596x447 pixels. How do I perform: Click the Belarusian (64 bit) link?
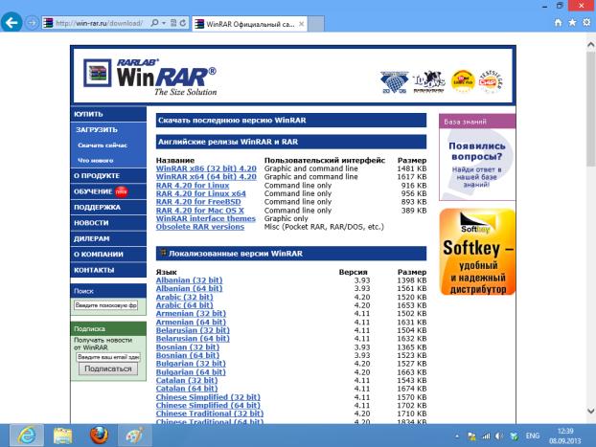point(193,339)
